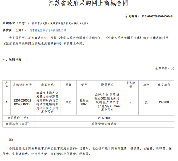This screenshot has height=161, width=178.
Task: Click the section heading 一、采购标的
Action: coord(12,59)
